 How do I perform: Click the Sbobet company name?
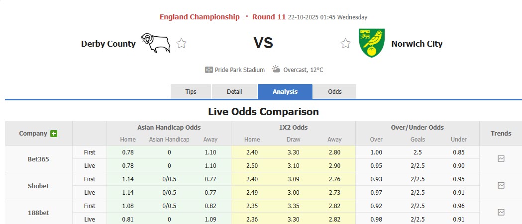coord(38,186)
